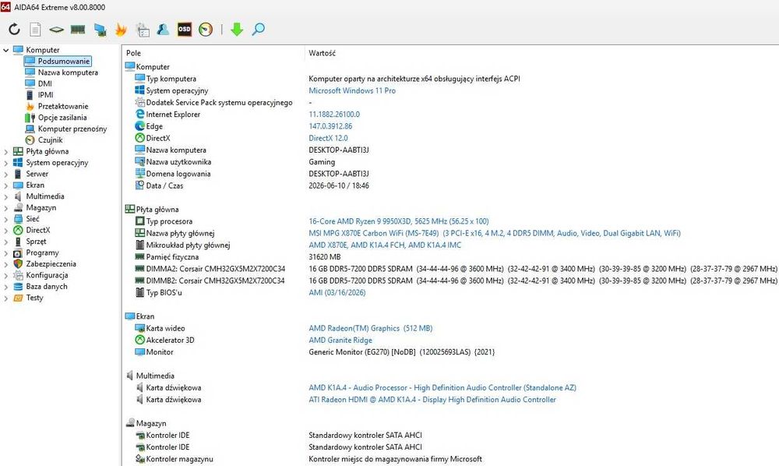Viewport: 779px width, 466px height.
Task: Select Nazwa komputera in the sidebar tree
Action: [x=68, y=72]
